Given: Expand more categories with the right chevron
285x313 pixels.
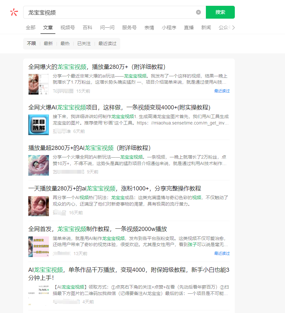Looking at the screenshot, I should pyautogui.click(x=234, y=28).
